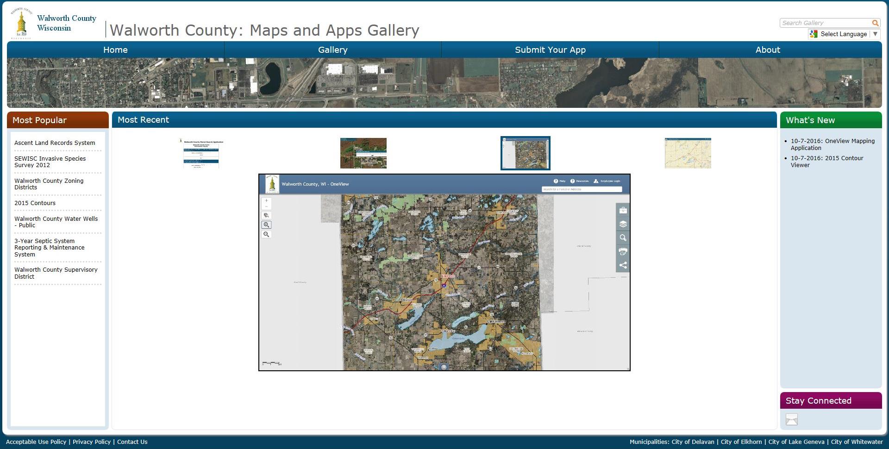Click the pan tool below the zoom buttons
Screen dimensions: 889x449
266,215
